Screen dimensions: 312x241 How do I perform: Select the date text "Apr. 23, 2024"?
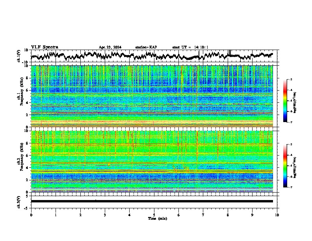coord(110,47)
